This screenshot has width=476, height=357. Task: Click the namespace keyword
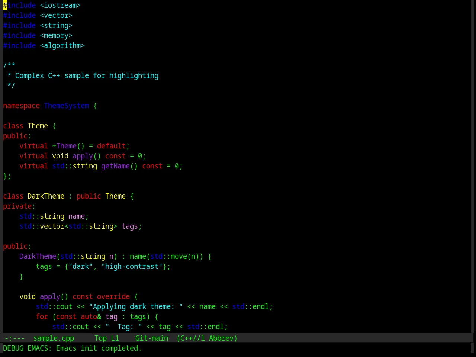21,106
